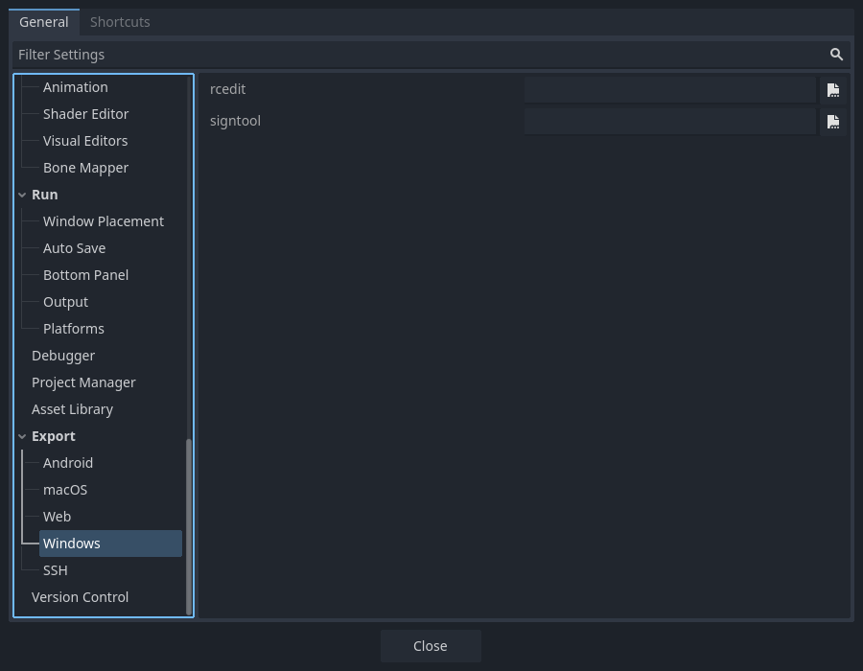863x671 pixels.
Task: Select the Shader Editor settings
Action: tap(86, 113)
